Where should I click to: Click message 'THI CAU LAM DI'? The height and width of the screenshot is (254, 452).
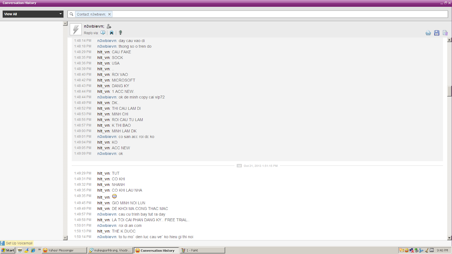coord(126,108)
